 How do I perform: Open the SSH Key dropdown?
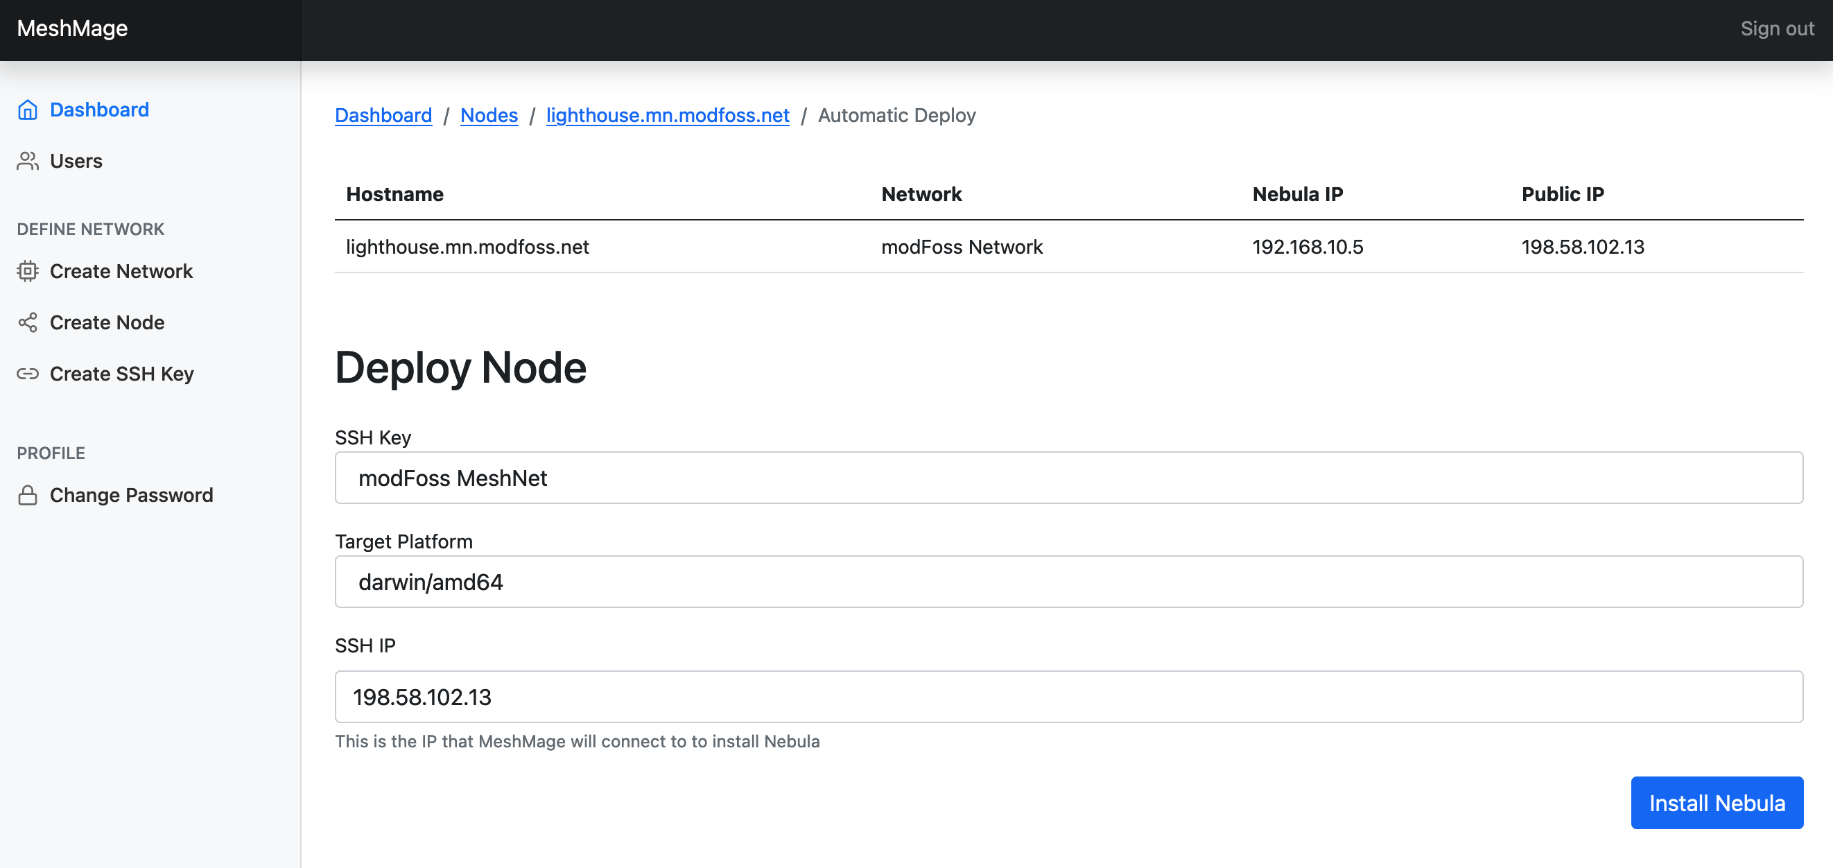1068,478
